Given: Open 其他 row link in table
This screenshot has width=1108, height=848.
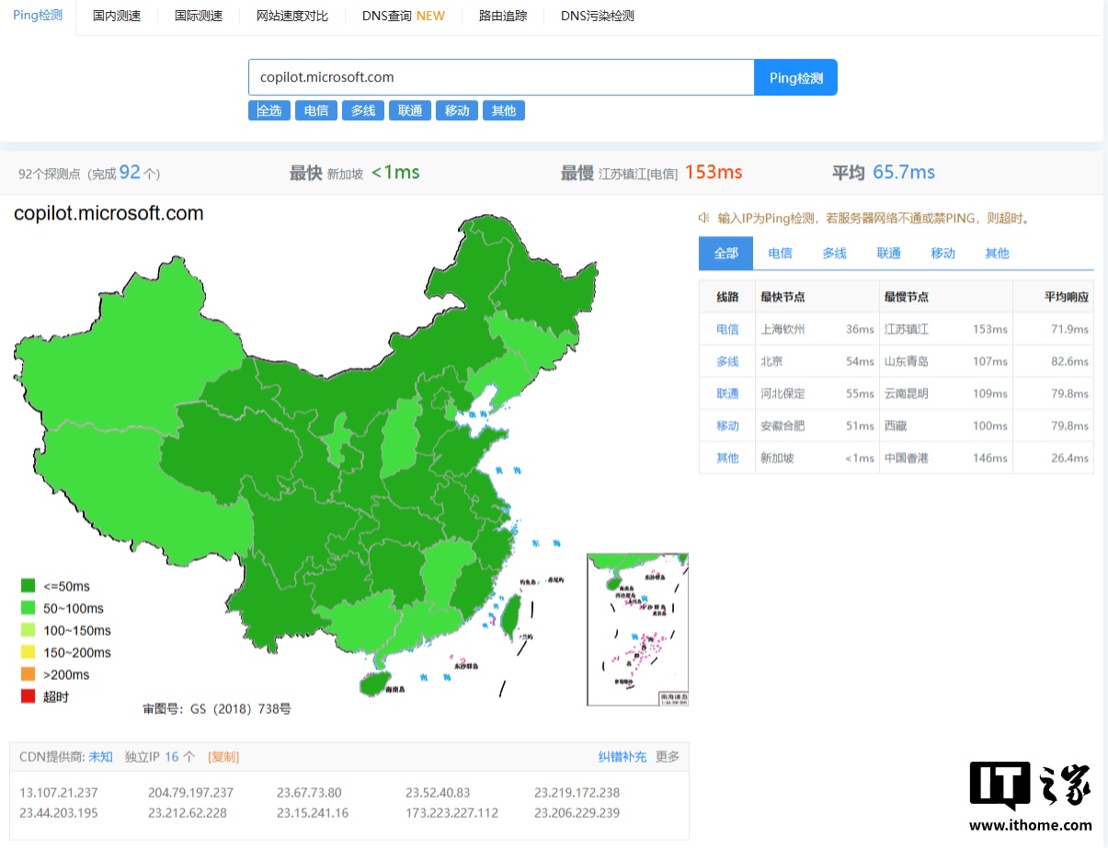Looking at the screenshot, I should coord(727,458).
